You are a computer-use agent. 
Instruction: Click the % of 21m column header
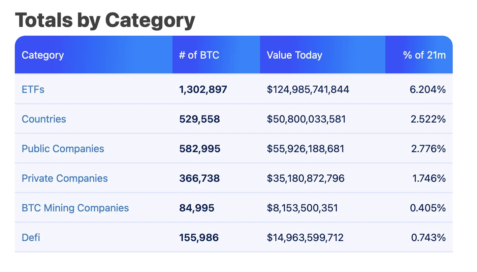pos(424,55)
